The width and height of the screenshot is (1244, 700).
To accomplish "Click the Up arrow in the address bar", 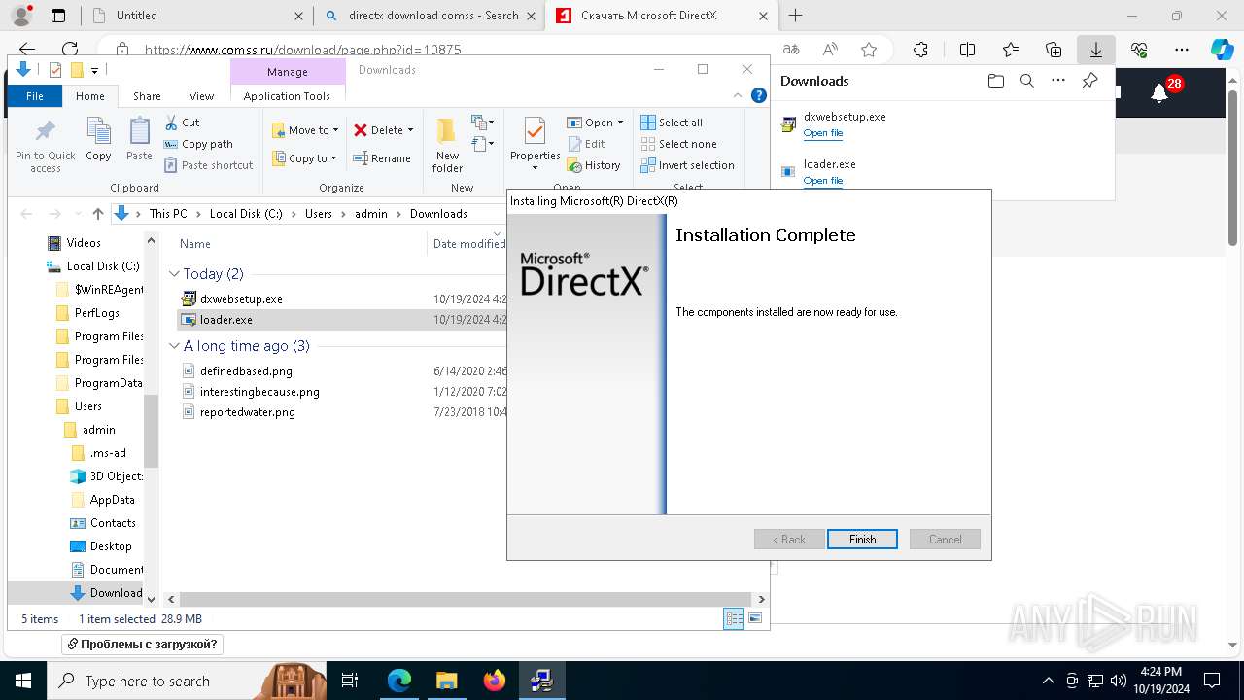I will coord(97,214).
